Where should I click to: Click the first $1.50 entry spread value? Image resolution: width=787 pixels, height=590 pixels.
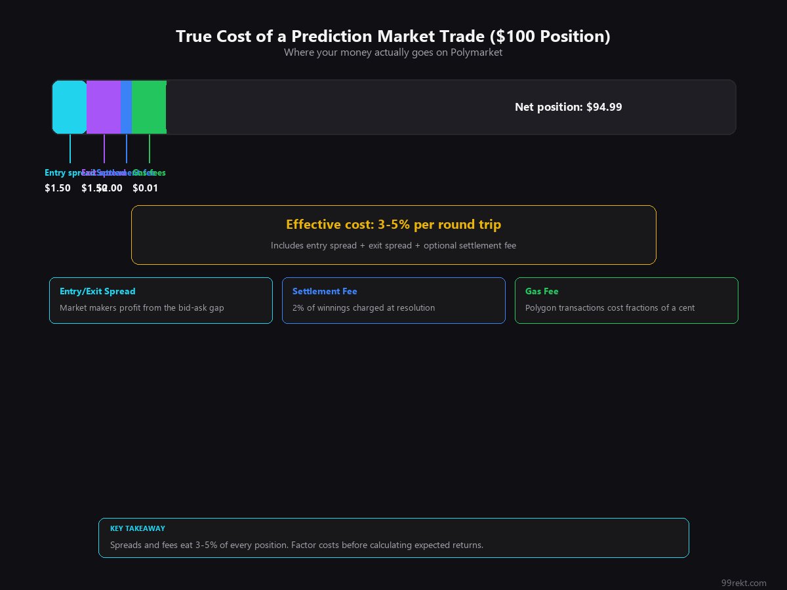tap(58, 188)
